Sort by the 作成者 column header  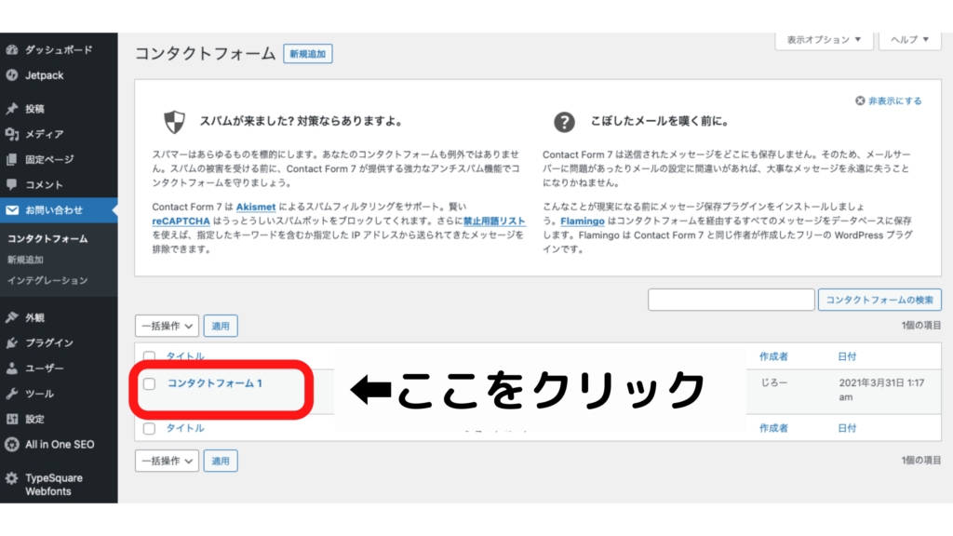coord(773,356)
